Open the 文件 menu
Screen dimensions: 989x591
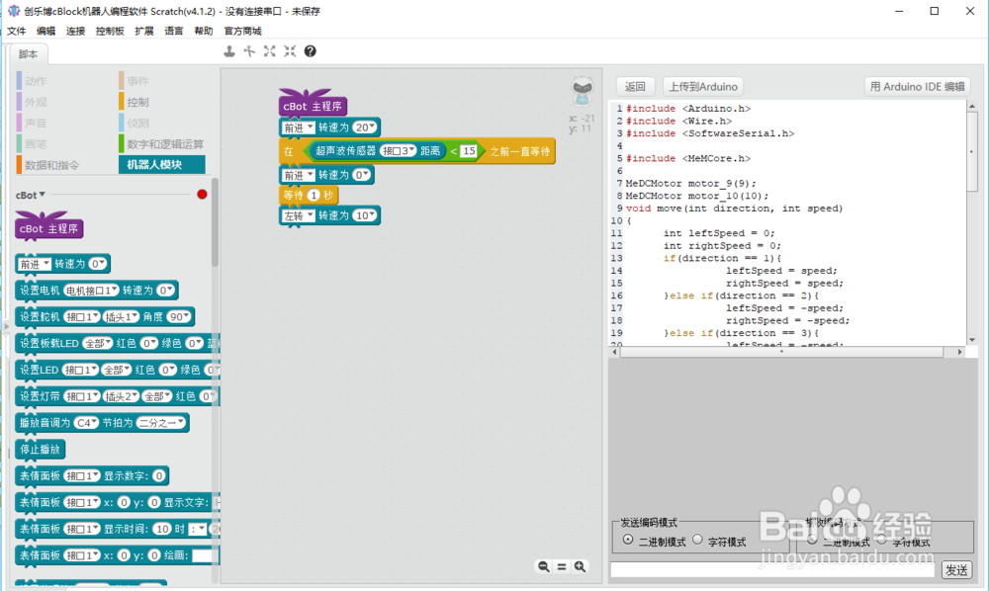coord(17,31)
